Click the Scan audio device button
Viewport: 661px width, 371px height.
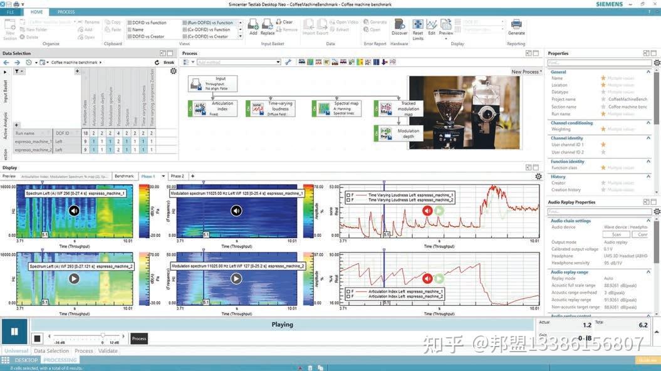617,234
